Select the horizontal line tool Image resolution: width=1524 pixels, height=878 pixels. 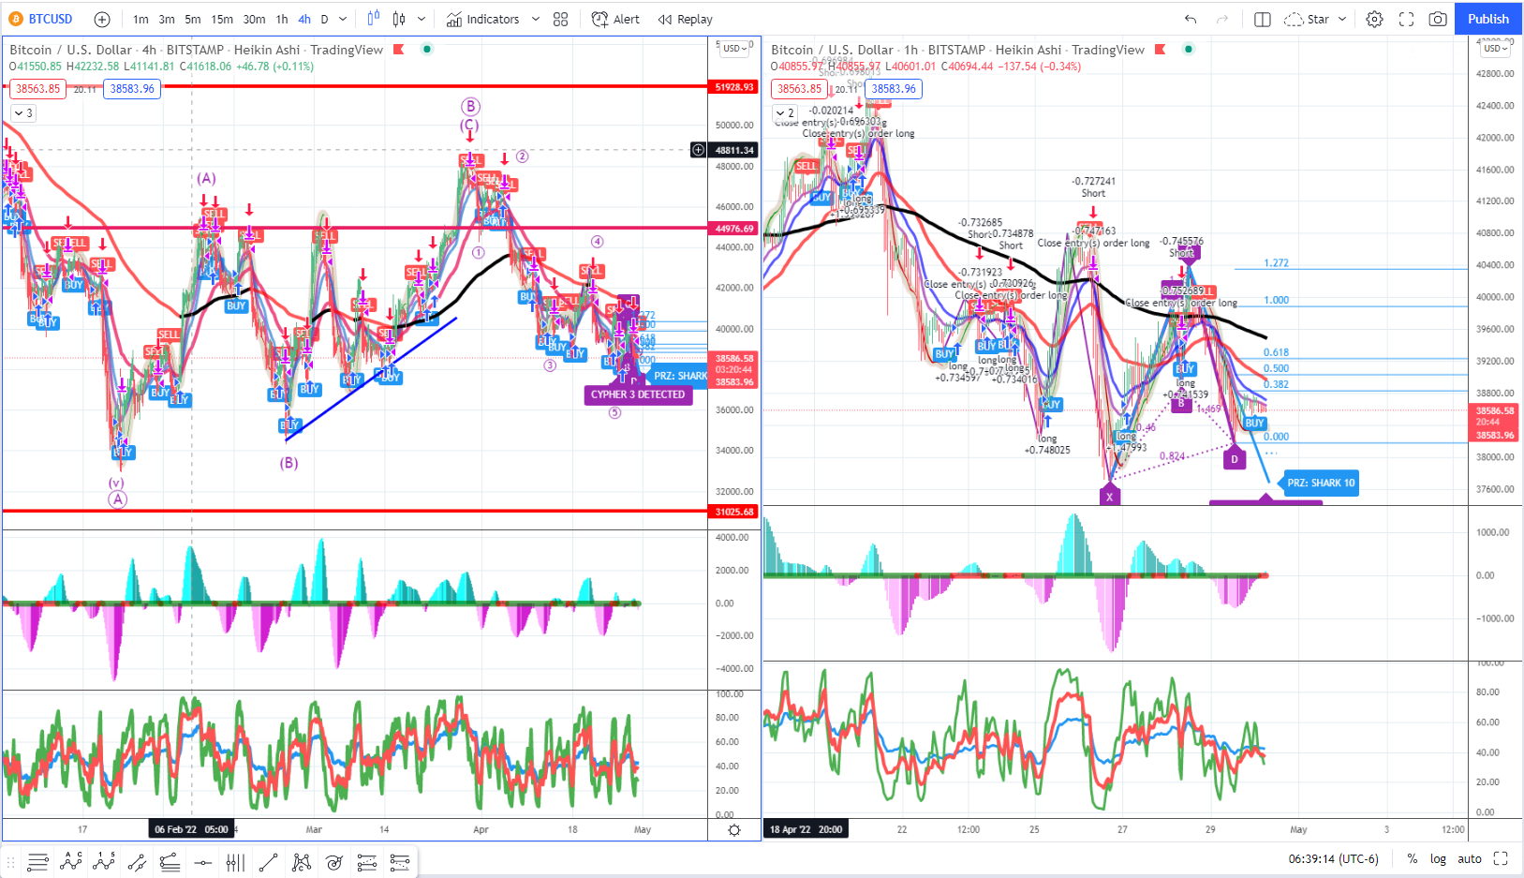(202, 862)
